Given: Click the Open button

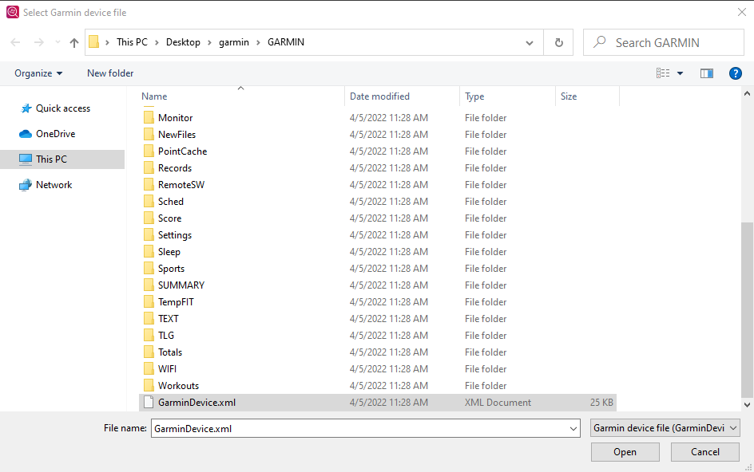Looking at the screenshot, I should (625, 452).
